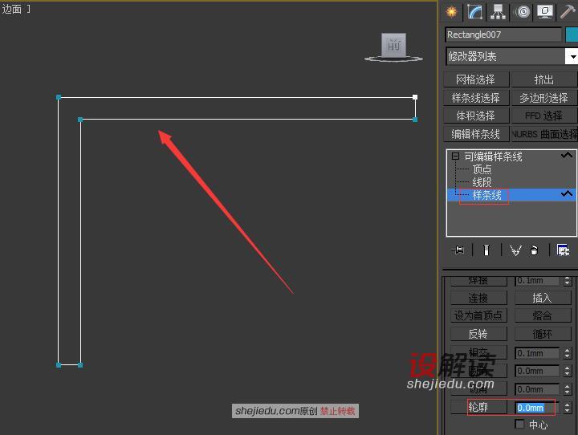Open the Hierarchy panel icon
The height and width of the screenshot is (435, 578).
tap(499, 11)
